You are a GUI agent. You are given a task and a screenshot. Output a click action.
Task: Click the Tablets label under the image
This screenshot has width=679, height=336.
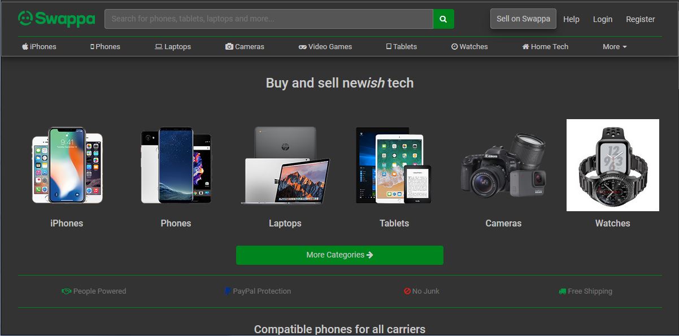(394, 224)
